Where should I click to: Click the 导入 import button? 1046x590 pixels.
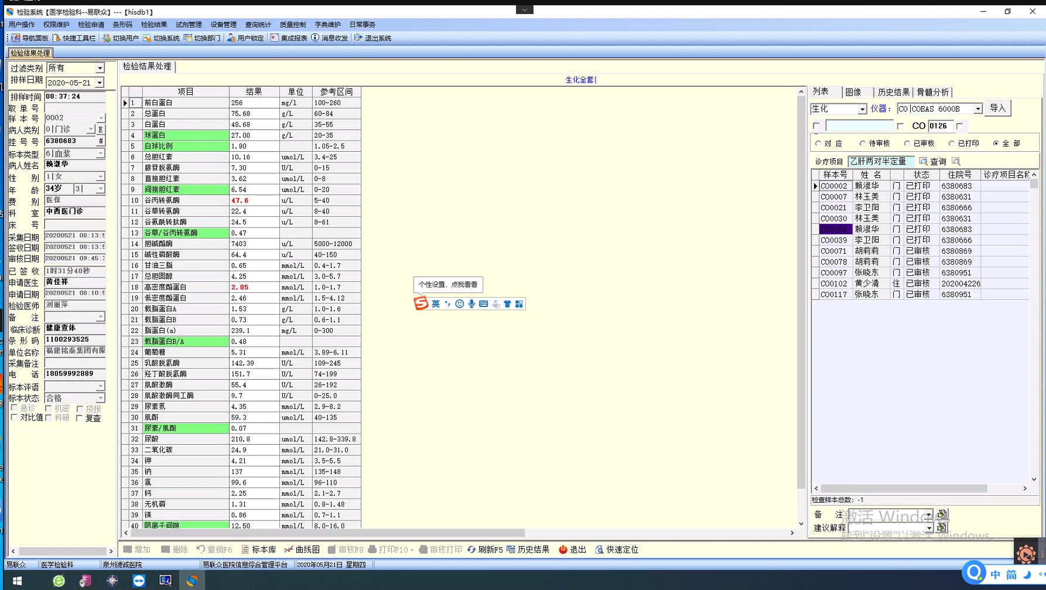click(997, 108)
